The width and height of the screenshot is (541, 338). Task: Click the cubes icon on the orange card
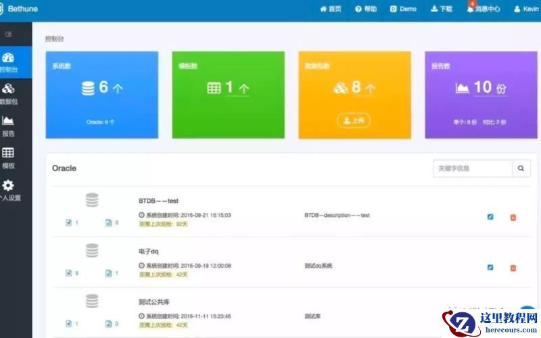pyautogui.click(x=341, y=88)
